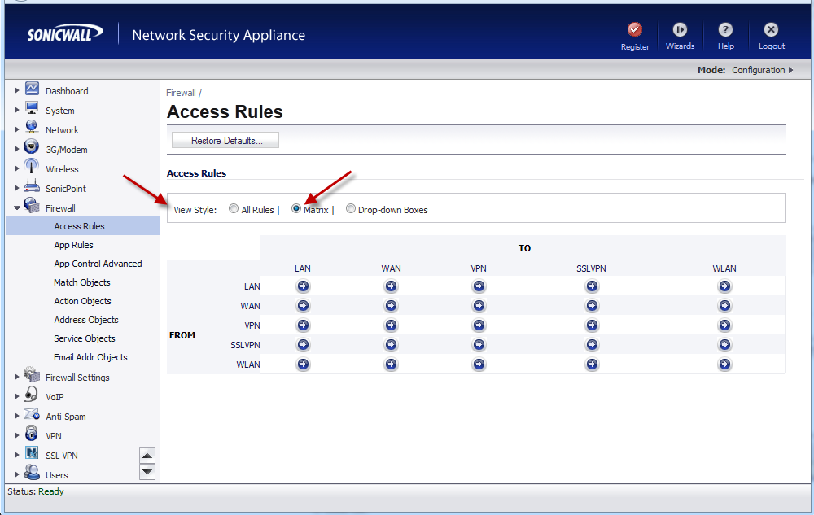Viewport: 814px width, 515px height.
Task: Open the VPN to WAN rules arrow
Action: pos(391,325)
